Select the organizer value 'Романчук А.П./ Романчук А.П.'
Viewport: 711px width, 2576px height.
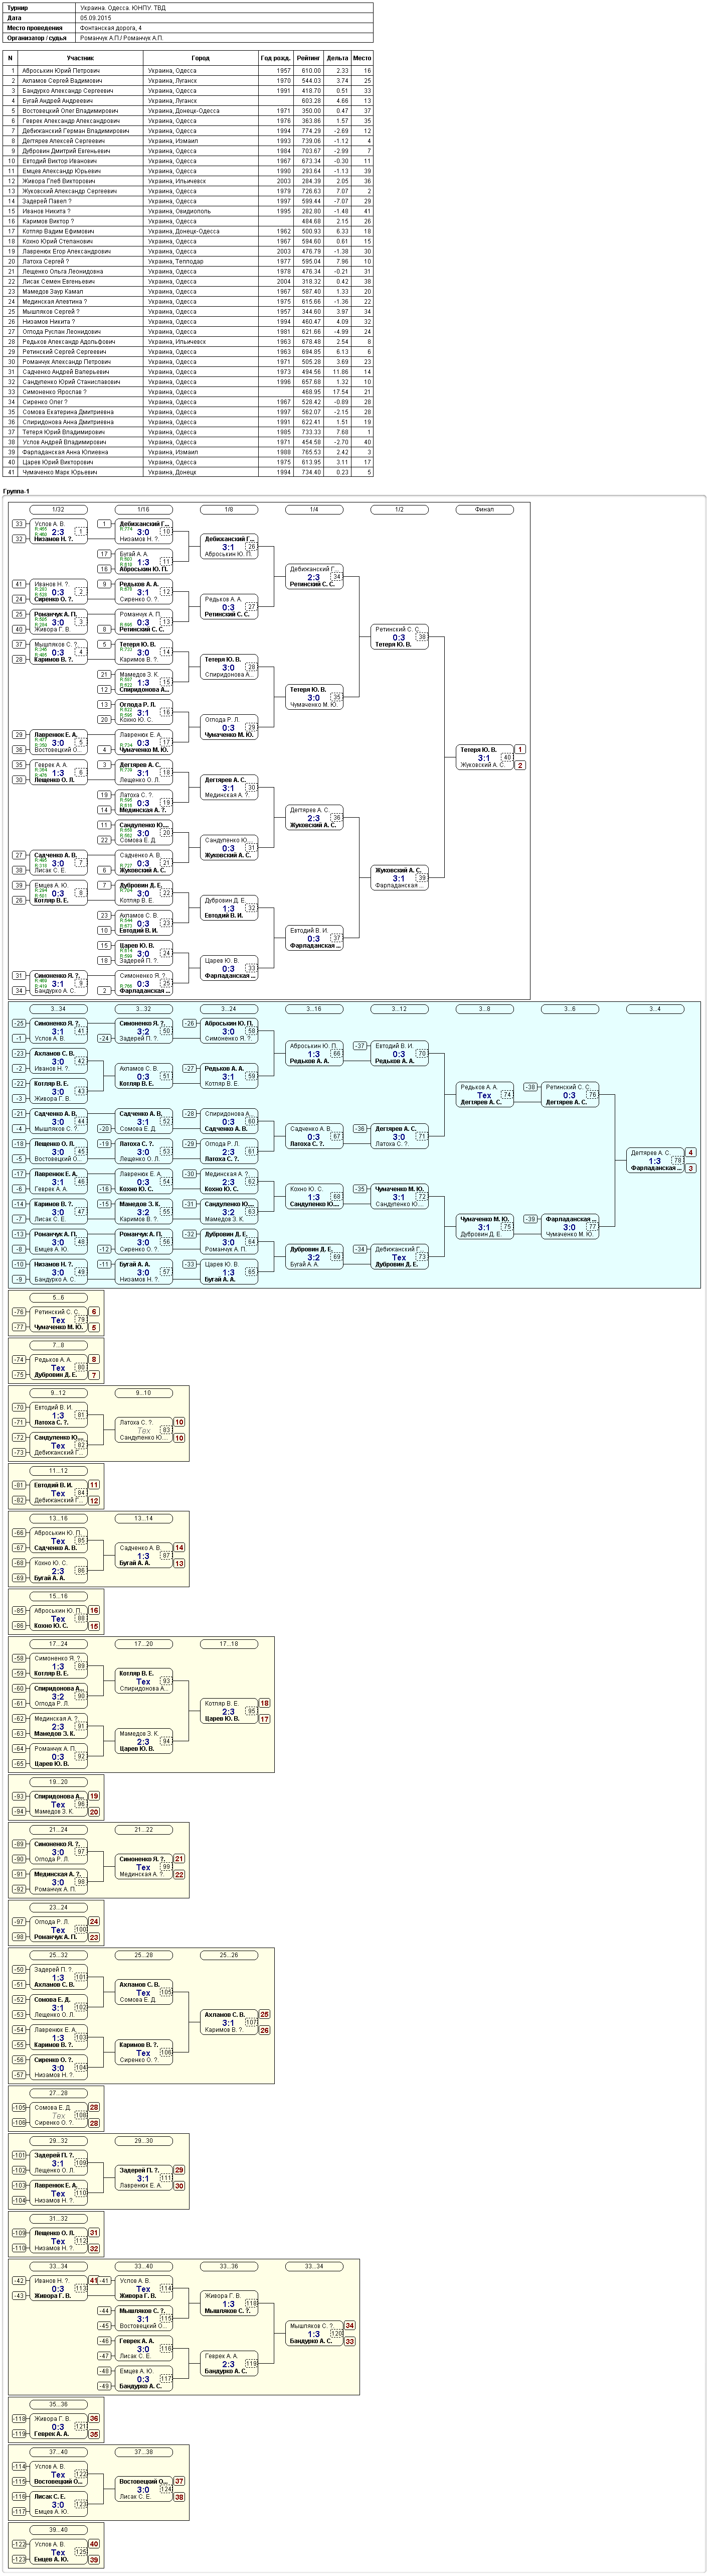pos(121,37)
